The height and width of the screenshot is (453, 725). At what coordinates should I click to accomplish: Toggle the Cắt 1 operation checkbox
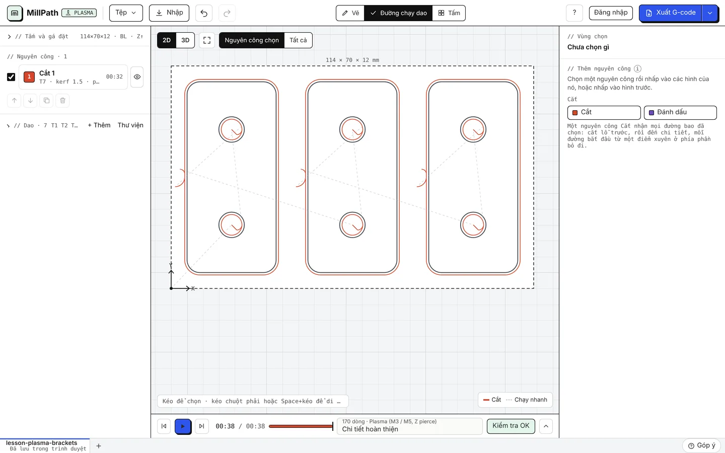(x=11, y=77)
